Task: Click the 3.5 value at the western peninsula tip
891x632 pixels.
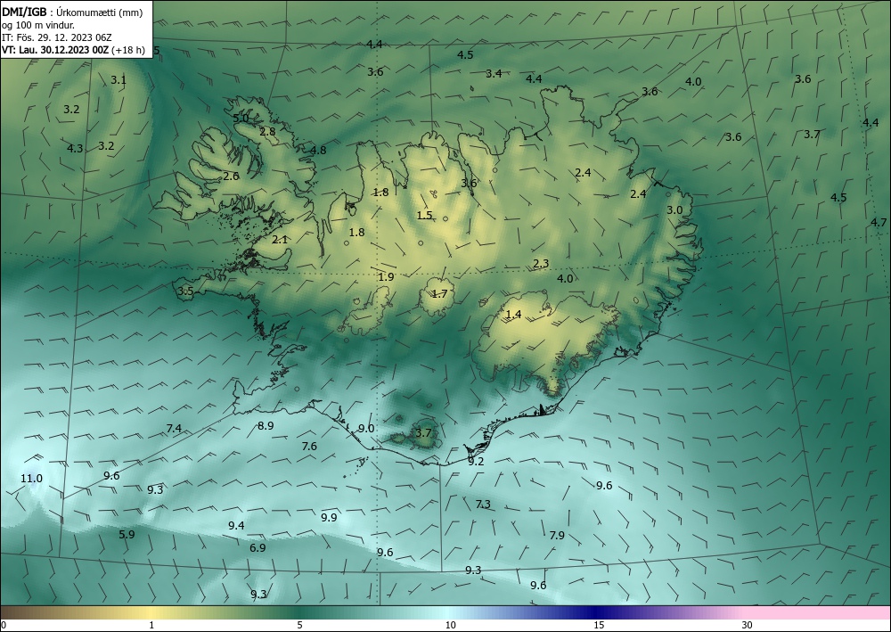Action: [186, 291]
